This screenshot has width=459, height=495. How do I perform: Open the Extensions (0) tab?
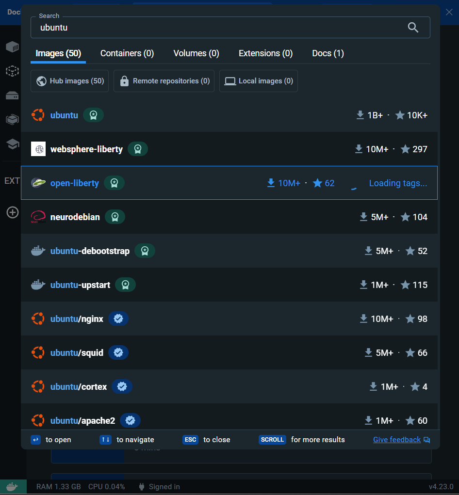[265, 53]
